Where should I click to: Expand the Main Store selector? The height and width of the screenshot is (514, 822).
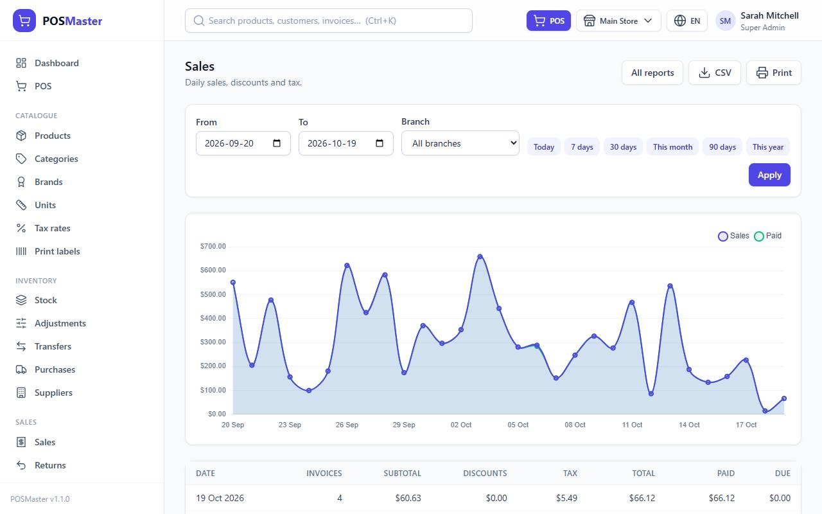pos(618,21)
